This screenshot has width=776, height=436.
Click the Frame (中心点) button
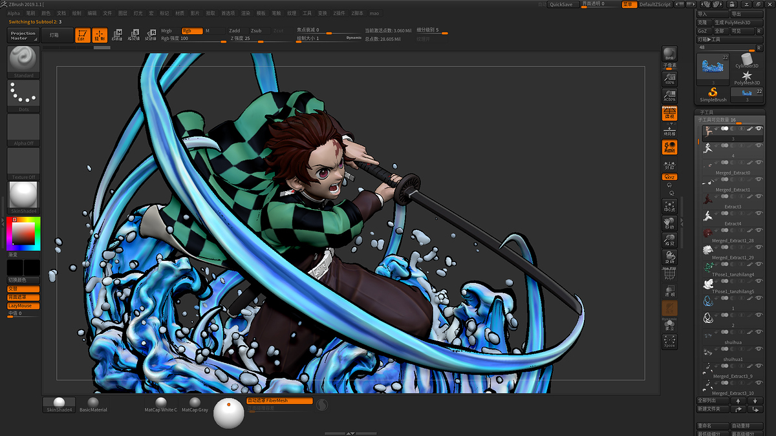tap(670, 207)
